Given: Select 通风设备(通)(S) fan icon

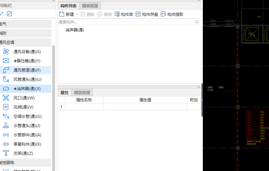Looking at the screenshot, I should pos(6,51).
